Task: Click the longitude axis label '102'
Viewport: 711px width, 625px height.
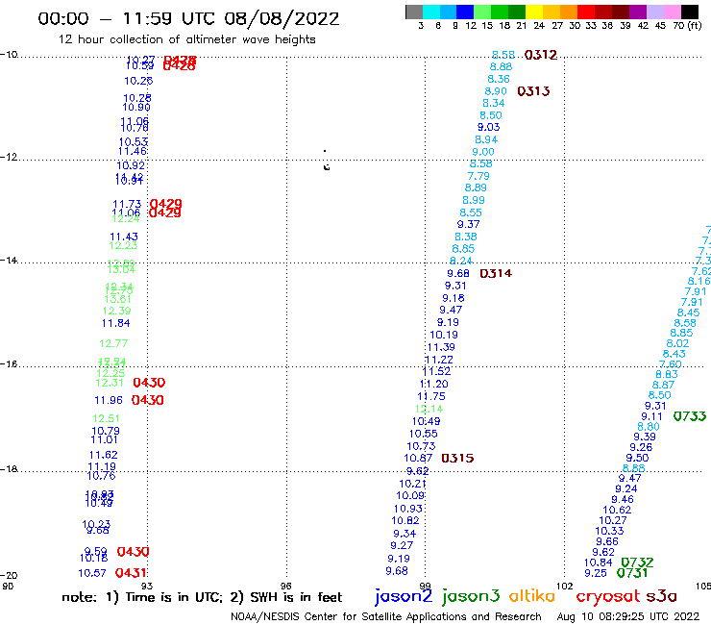Action: [565, 586]
